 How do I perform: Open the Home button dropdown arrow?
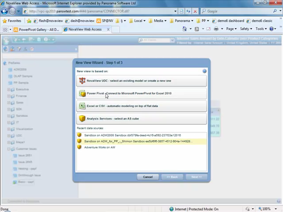190,29
